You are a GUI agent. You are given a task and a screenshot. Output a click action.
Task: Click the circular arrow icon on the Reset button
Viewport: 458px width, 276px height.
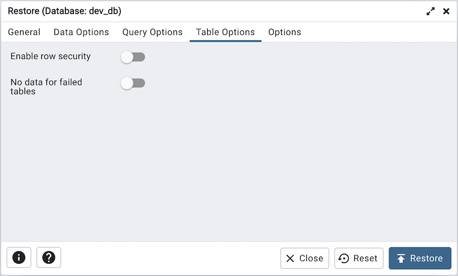[344, 258]
